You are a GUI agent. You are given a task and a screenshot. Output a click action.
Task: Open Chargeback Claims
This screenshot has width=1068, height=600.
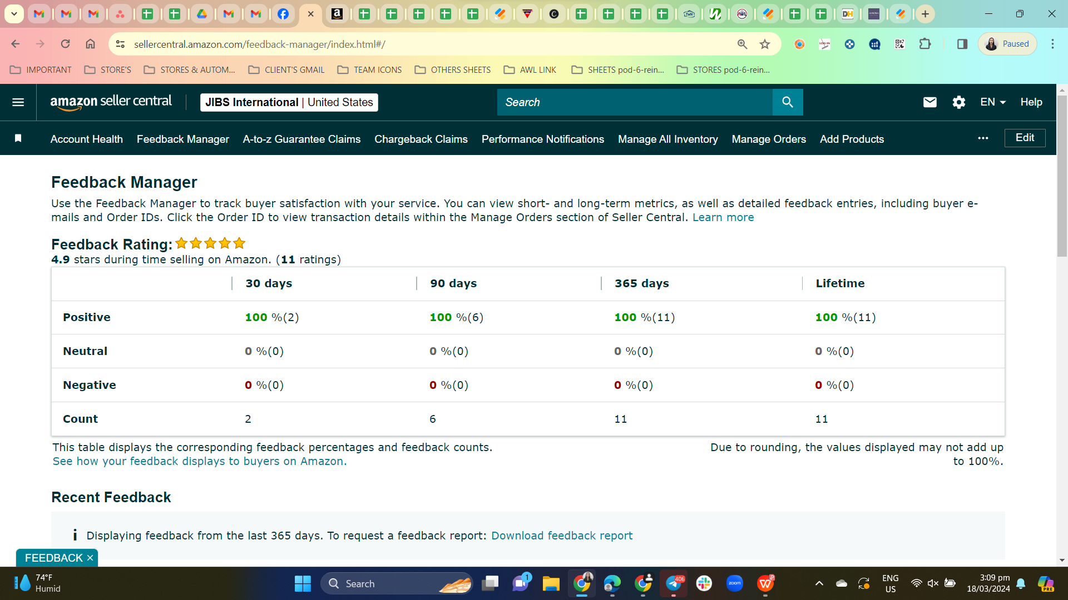pyautogui.click(x=421, y=139)
